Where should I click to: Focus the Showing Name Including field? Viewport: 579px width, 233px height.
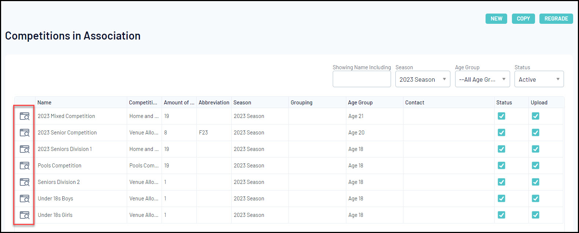pyautogui.click(x=362, y=79)
